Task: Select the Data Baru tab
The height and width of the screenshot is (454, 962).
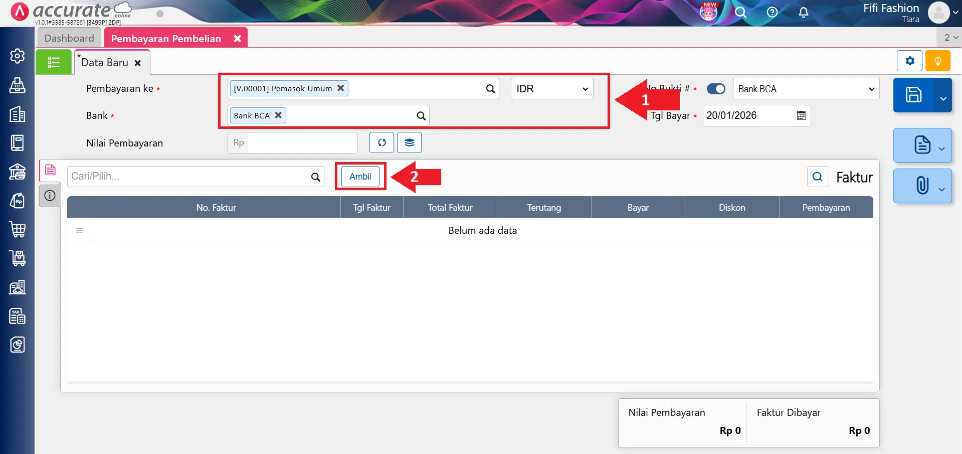Action: (105, 63)
